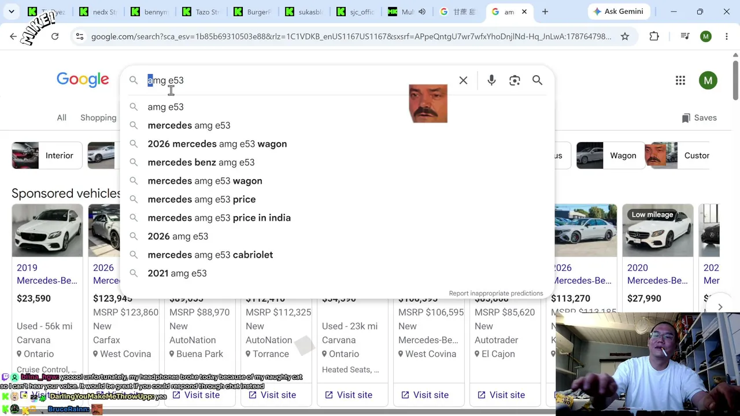Click the $27,990 price text
740x416 pixels.
click(644, 299)
